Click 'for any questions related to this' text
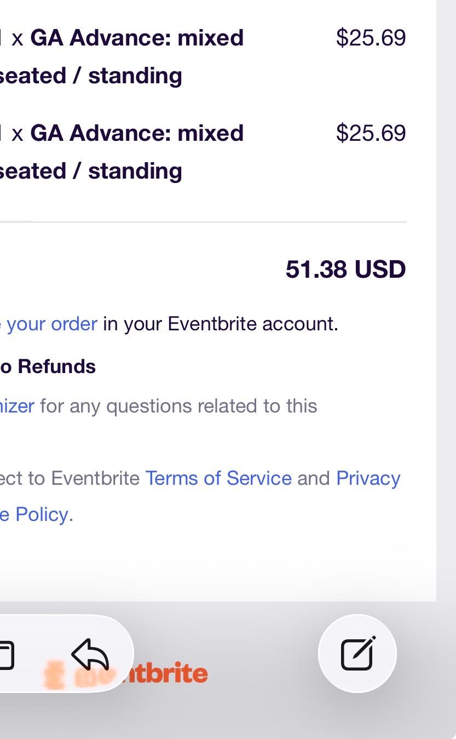 point(178,406)
